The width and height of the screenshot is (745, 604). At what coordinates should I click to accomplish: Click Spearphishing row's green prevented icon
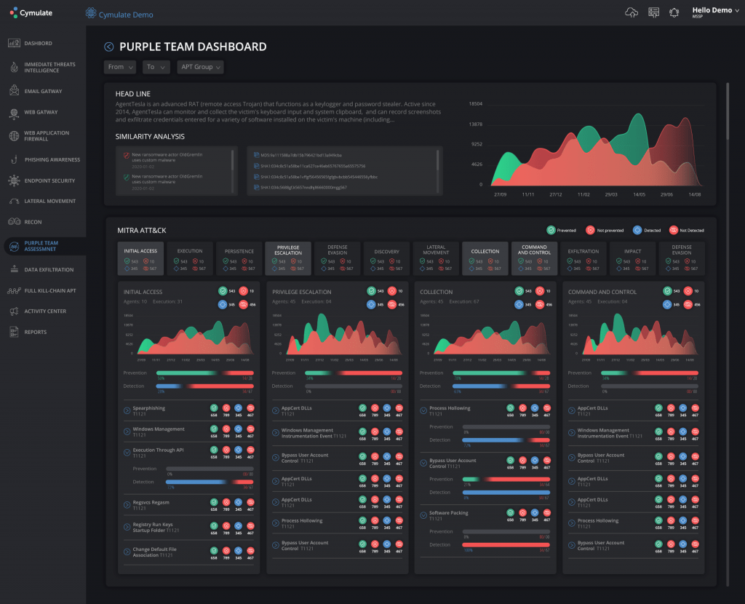coord(214,408)
